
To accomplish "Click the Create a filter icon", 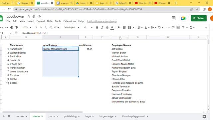I will [x=183, y=27].
